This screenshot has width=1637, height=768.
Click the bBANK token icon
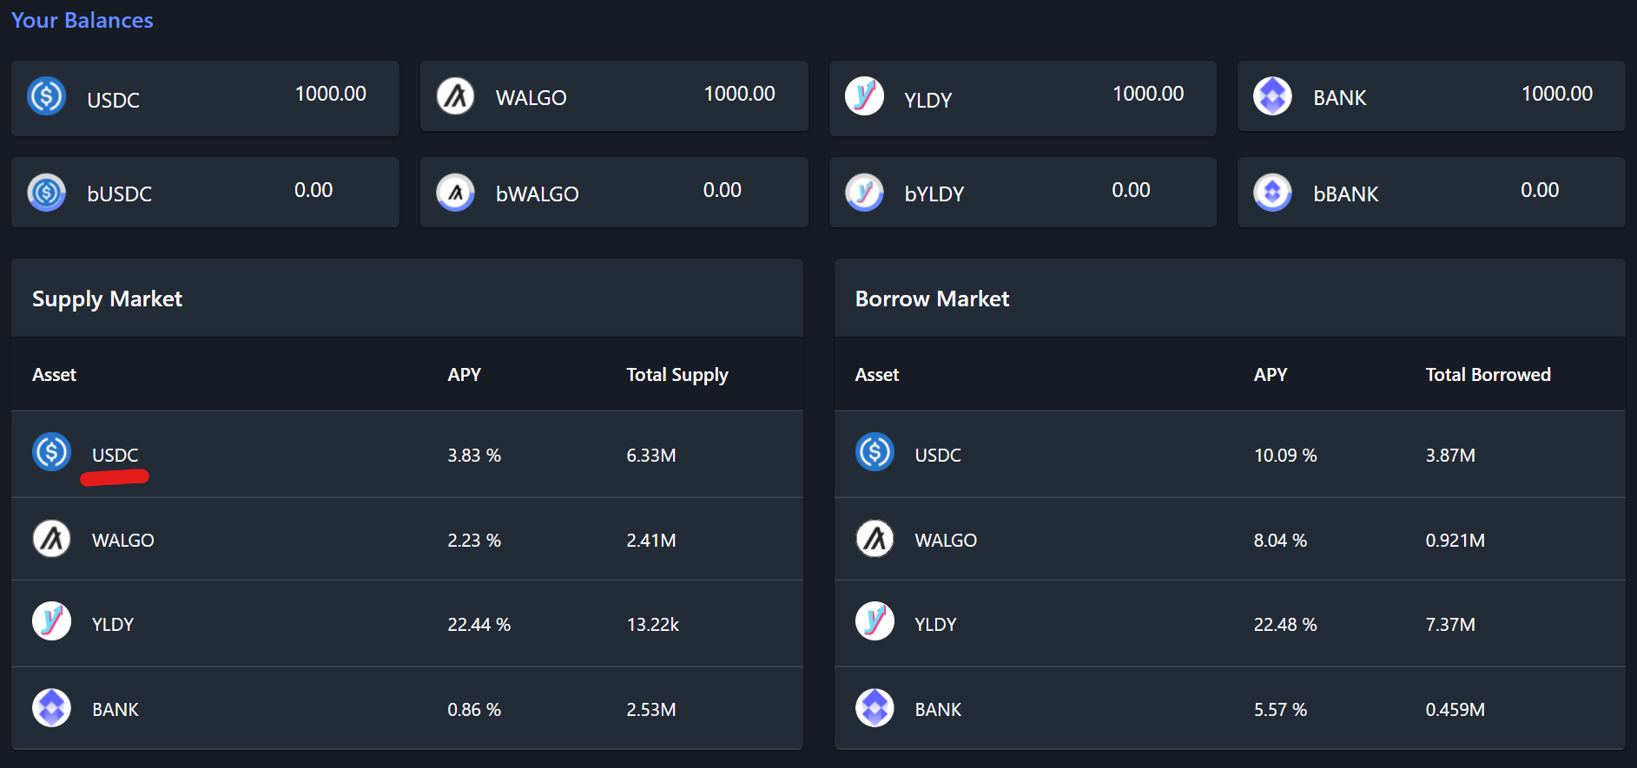point(1272,193)
